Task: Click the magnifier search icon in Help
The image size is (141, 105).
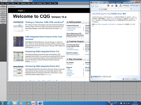Action: [131, 9]
